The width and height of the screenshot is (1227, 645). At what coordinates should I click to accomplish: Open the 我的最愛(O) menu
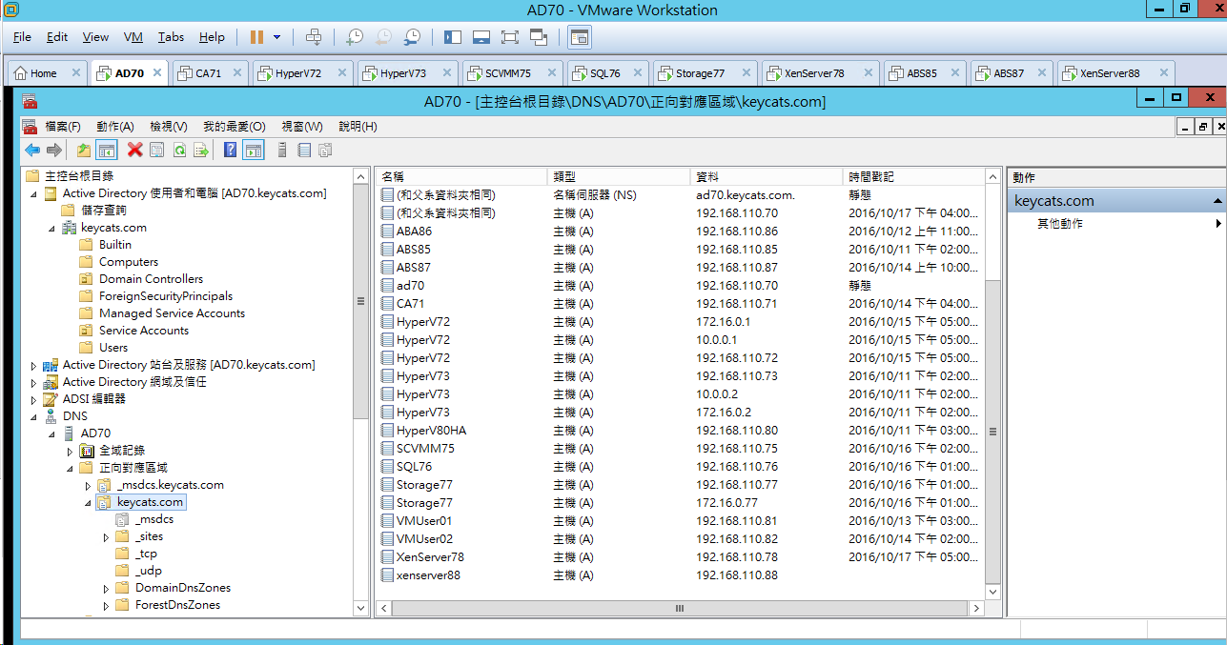(x=235, y=127)
